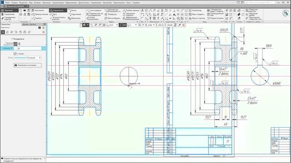The width and height of the screenshot is (291, 163).
Task: Click the red X cancel icon in quick toolbar
Action: tap(183, 25)
